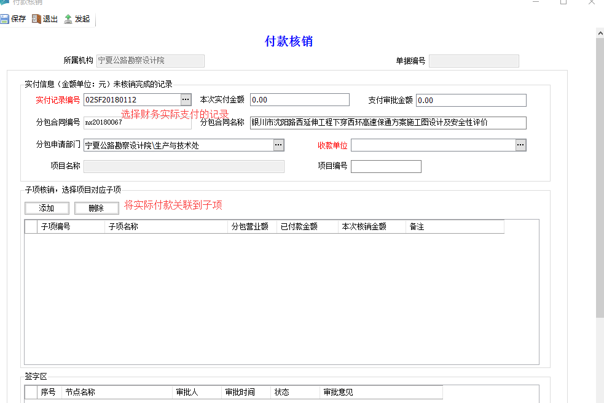Click the 子项 grid row-selector header cell
Viewport: 604px width, 403px height.
(x=31, y=226)
